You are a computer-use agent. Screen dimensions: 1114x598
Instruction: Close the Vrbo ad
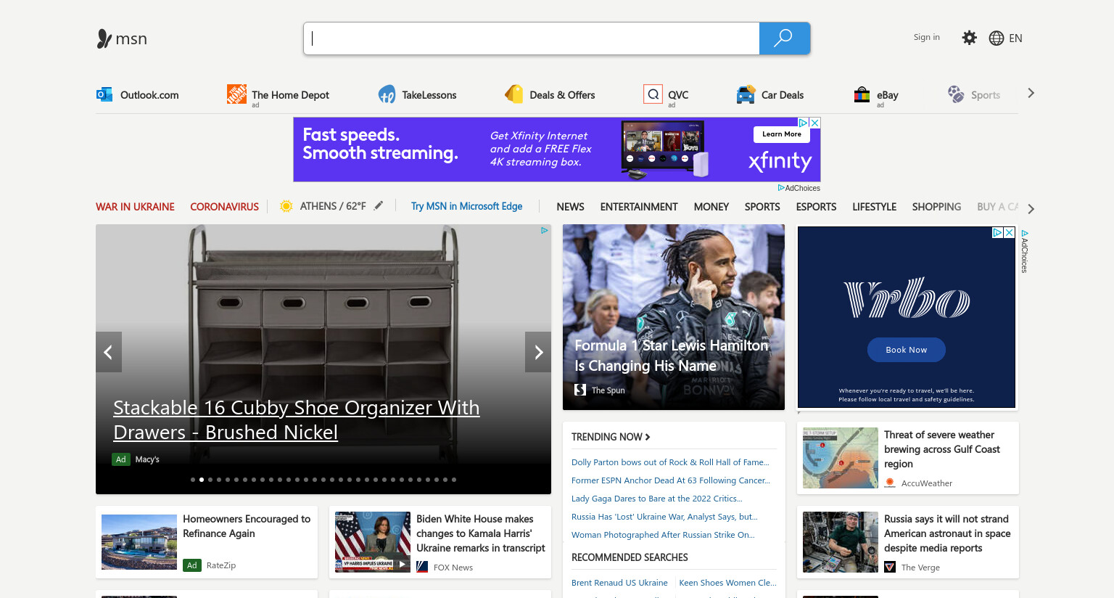click(x=1009, y=232)
